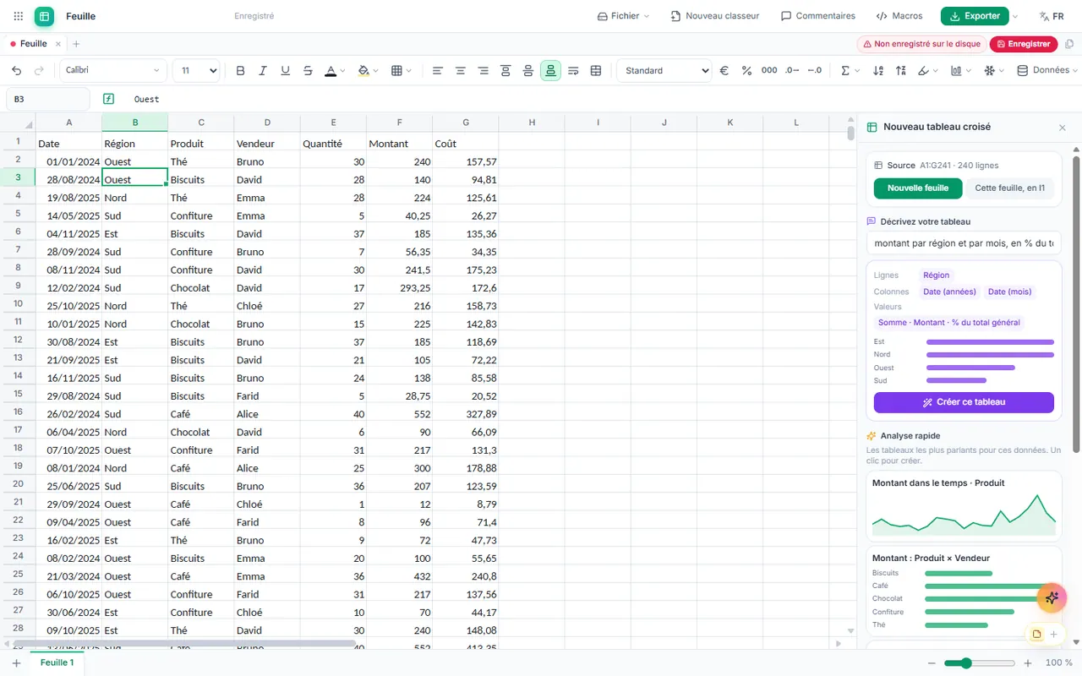Select the Feuille 1 sheet tab
This screenshot has width=1082, height=676.
[x=57, y=662]
